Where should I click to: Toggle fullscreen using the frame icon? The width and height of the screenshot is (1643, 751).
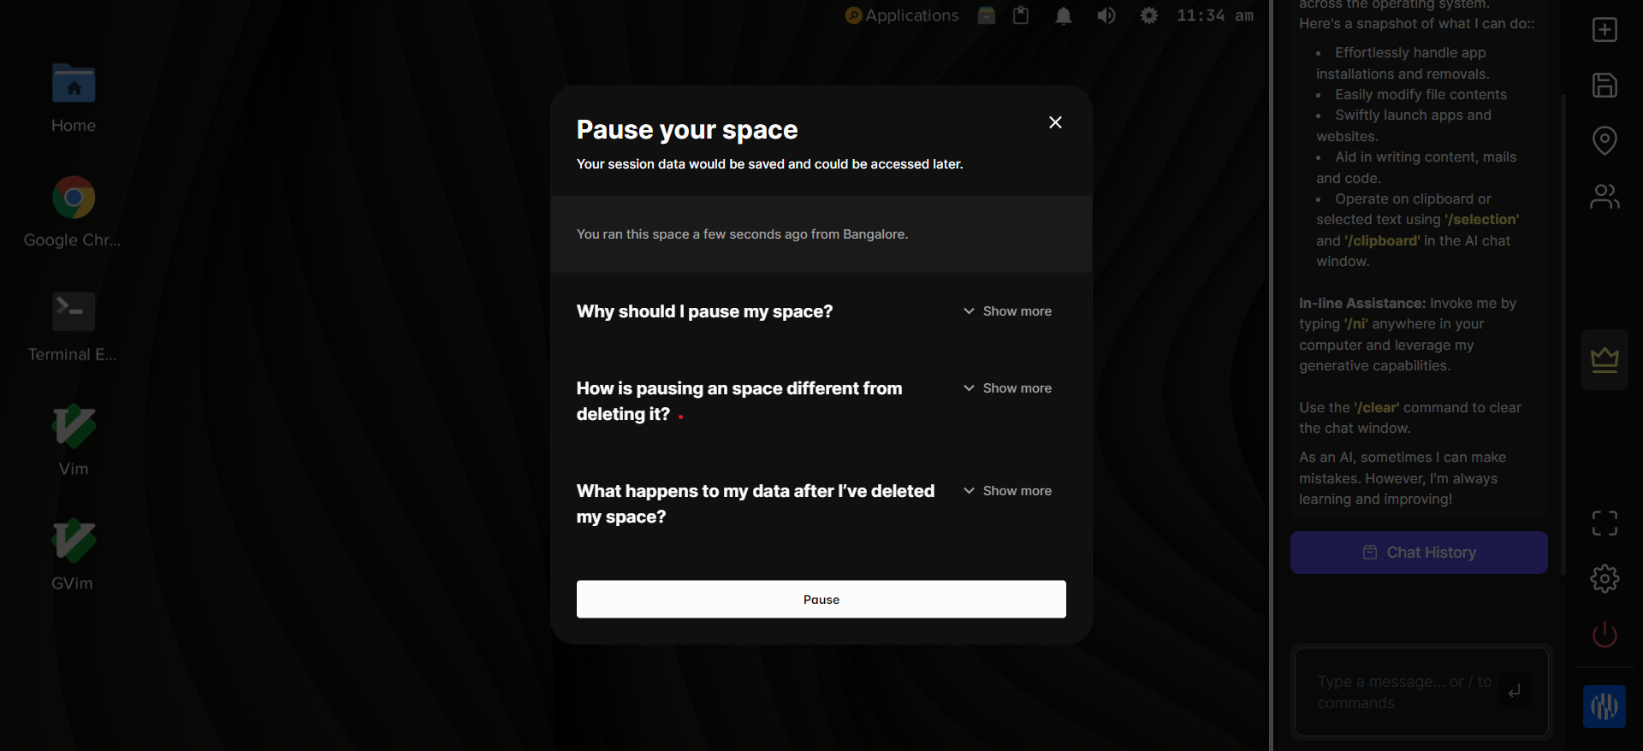coord(1604,523)
